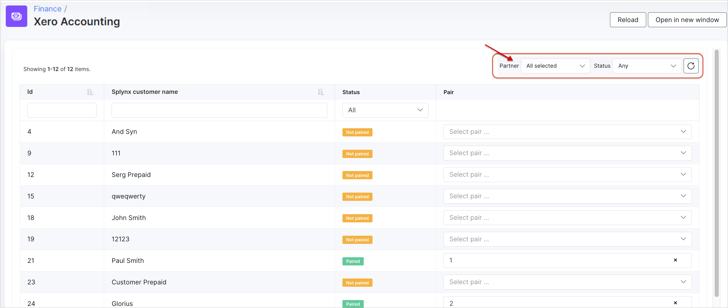Image resolution: width=728 pixels, height=308 pixels.
Task: Click the customer name filter input field
Action: (219, 110)
